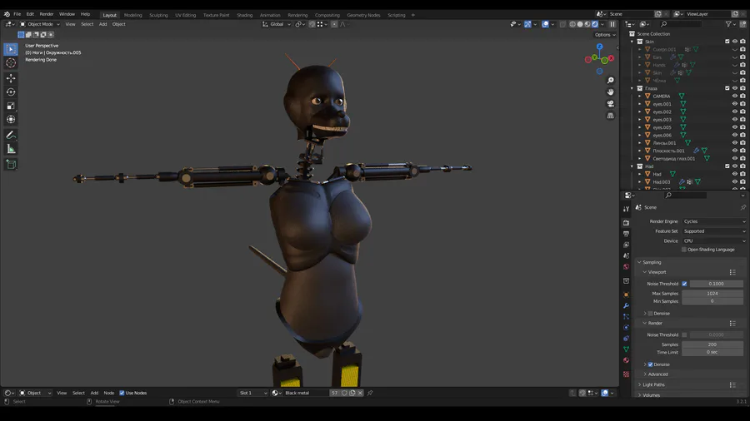Hide the CAMERA object in viewport

click(x=735, y=96)
